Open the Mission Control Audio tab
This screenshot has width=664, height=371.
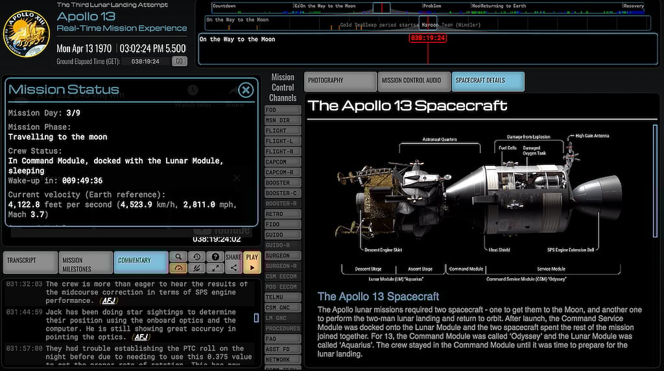414,80
